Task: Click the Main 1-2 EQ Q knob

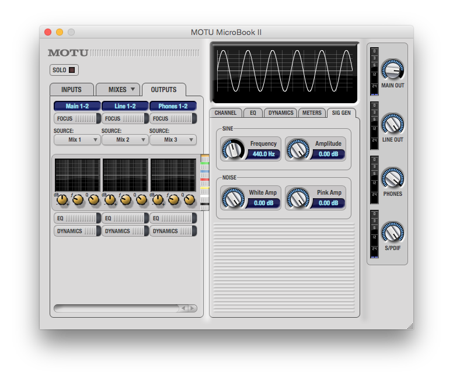Action: 93,199
